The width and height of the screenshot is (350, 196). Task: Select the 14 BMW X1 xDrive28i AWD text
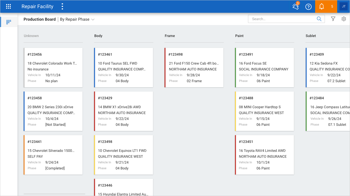tap(119, 107)
